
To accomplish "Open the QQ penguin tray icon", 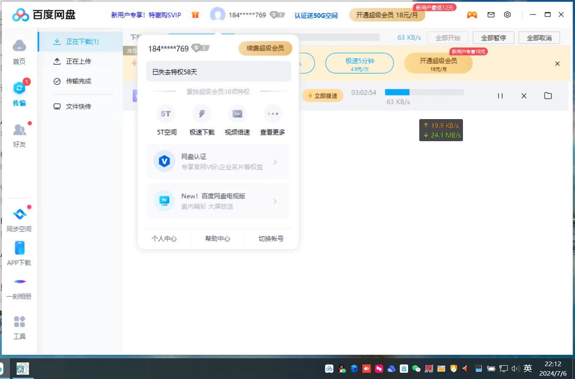I will (342, 369).
